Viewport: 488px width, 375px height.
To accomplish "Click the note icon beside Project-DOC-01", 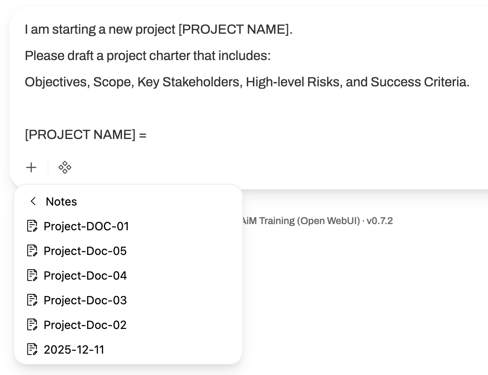I will (x=33, y=226).
